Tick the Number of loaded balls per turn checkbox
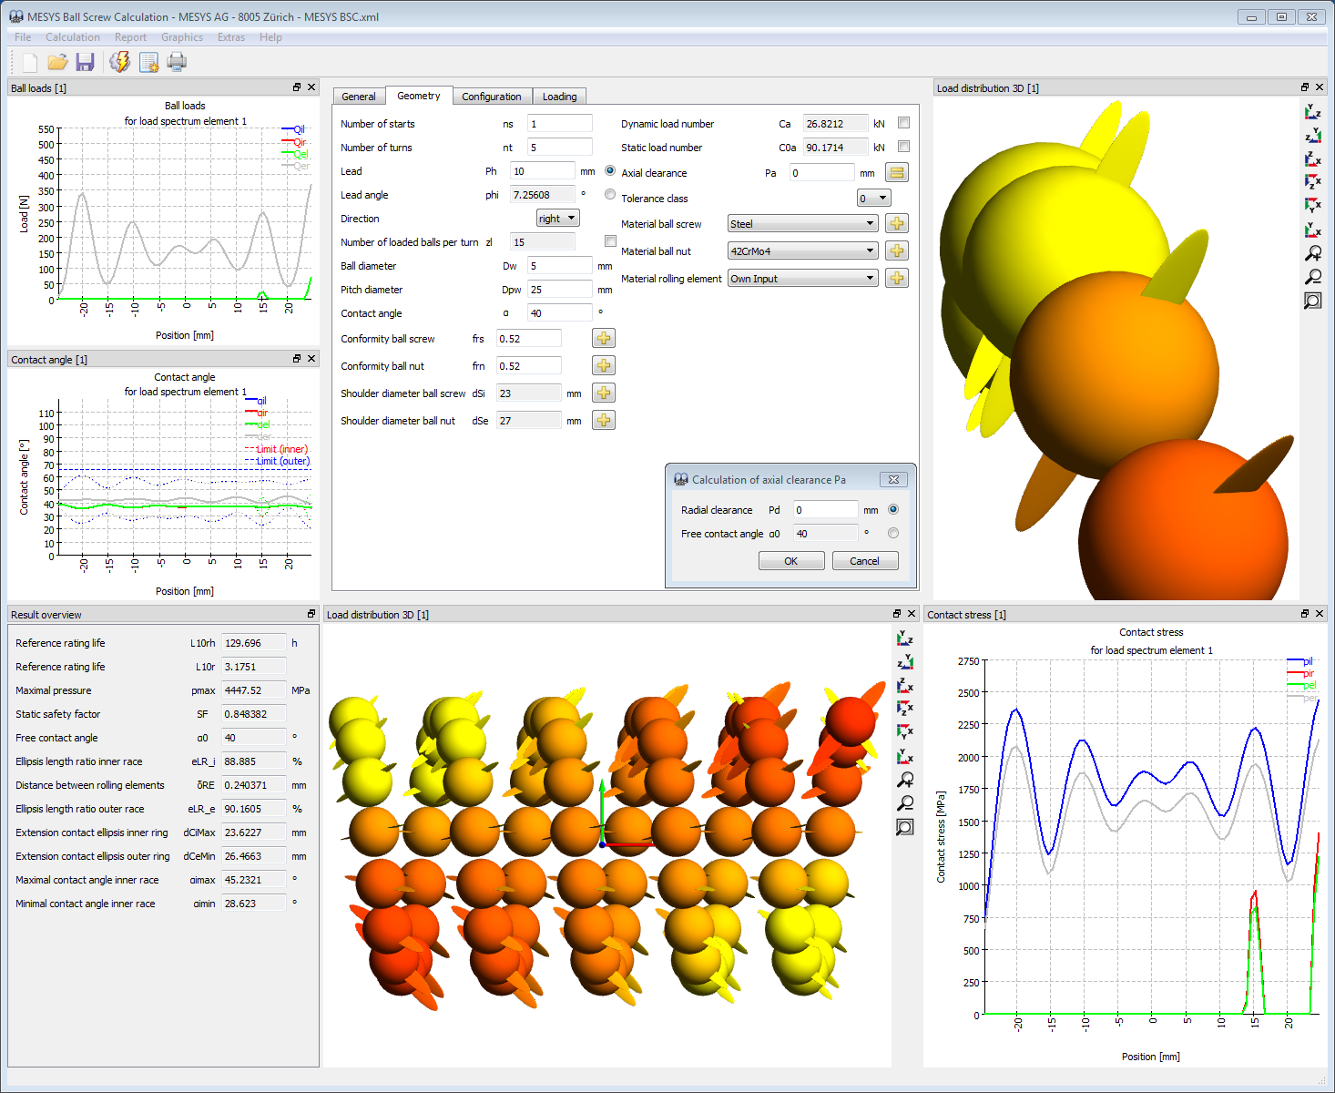 (x=610, y=241)
